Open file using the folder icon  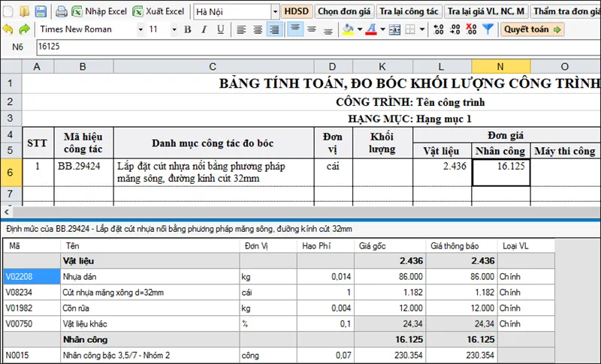pos(25,11)
